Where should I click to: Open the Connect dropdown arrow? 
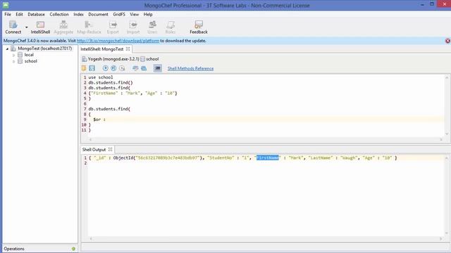27,27
